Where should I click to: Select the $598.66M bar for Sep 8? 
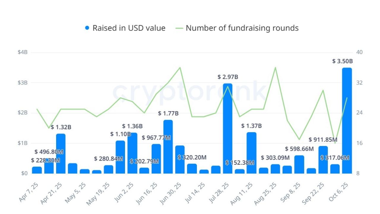299,164
